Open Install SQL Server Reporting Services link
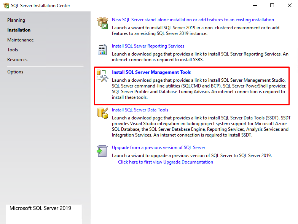Viewport: 298px width, 224px height. click(x=148, y=46)
